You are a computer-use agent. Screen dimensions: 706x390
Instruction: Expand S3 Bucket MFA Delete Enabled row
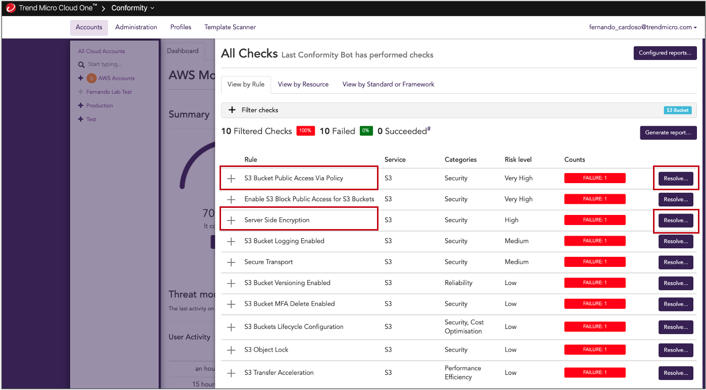[x=231, y=304]
